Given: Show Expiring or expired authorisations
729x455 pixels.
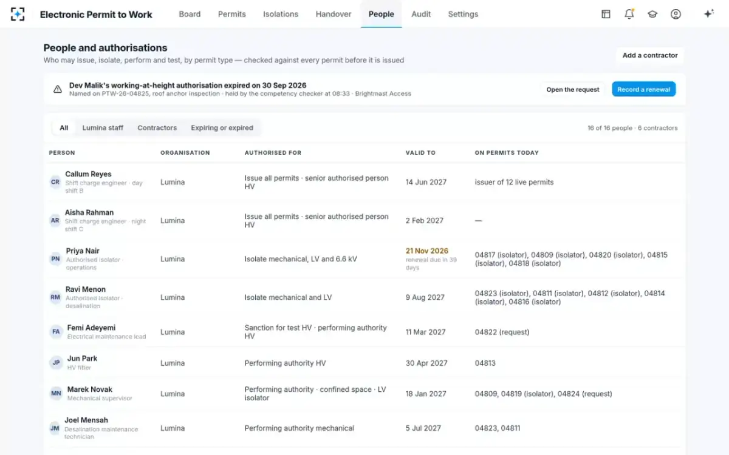Looking at the screenshot, I should [222, 128].
